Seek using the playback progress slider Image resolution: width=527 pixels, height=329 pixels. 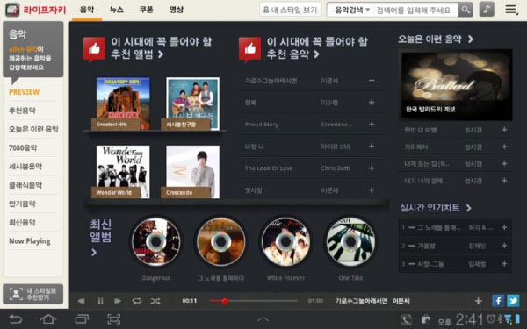click(253, 301)
